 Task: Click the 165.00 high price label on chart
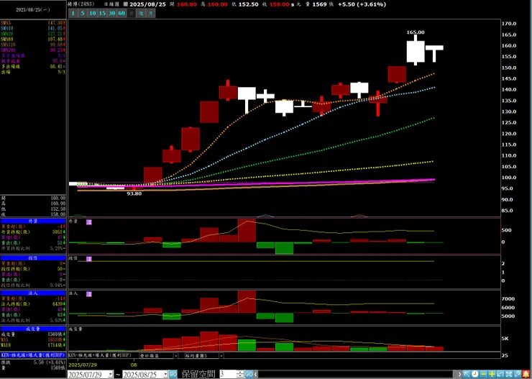tap(416, 32)
